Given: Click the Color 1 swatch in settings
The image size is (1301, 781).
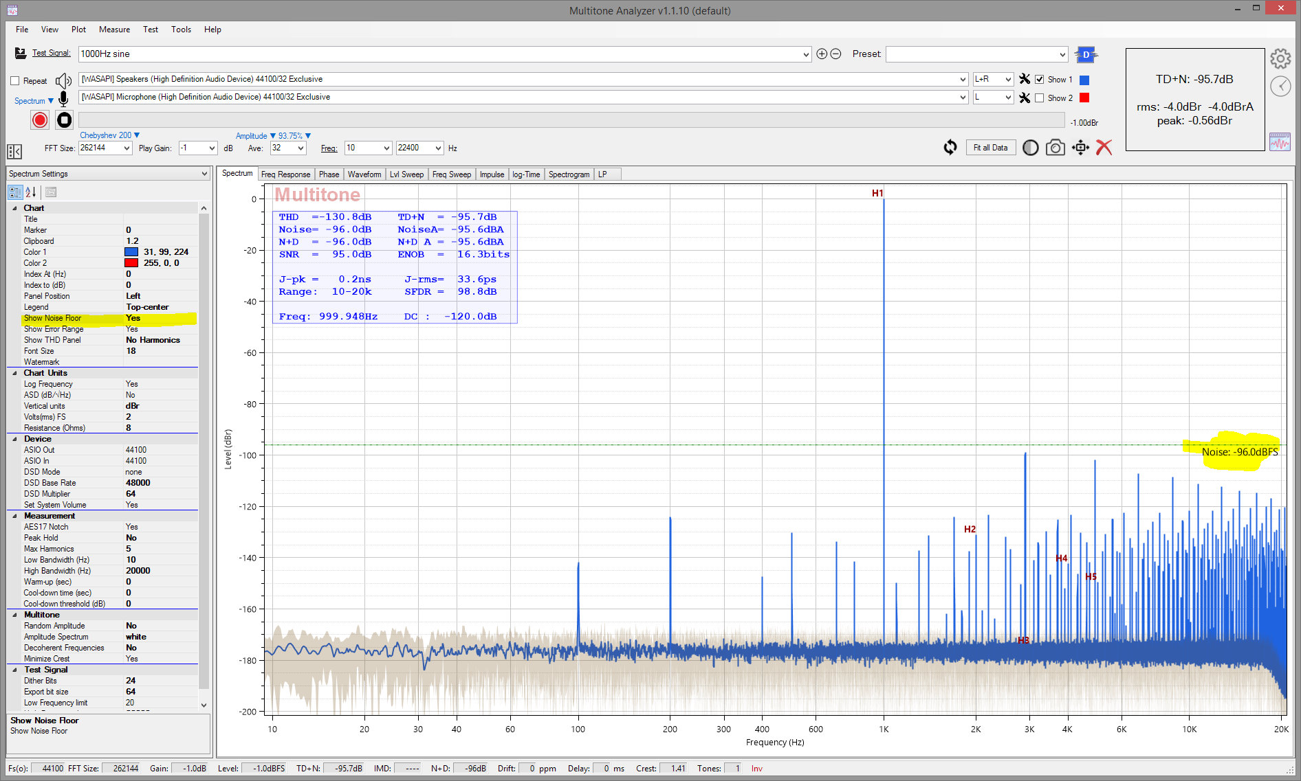Looking at the screenshot, I should tap(131, 252).
